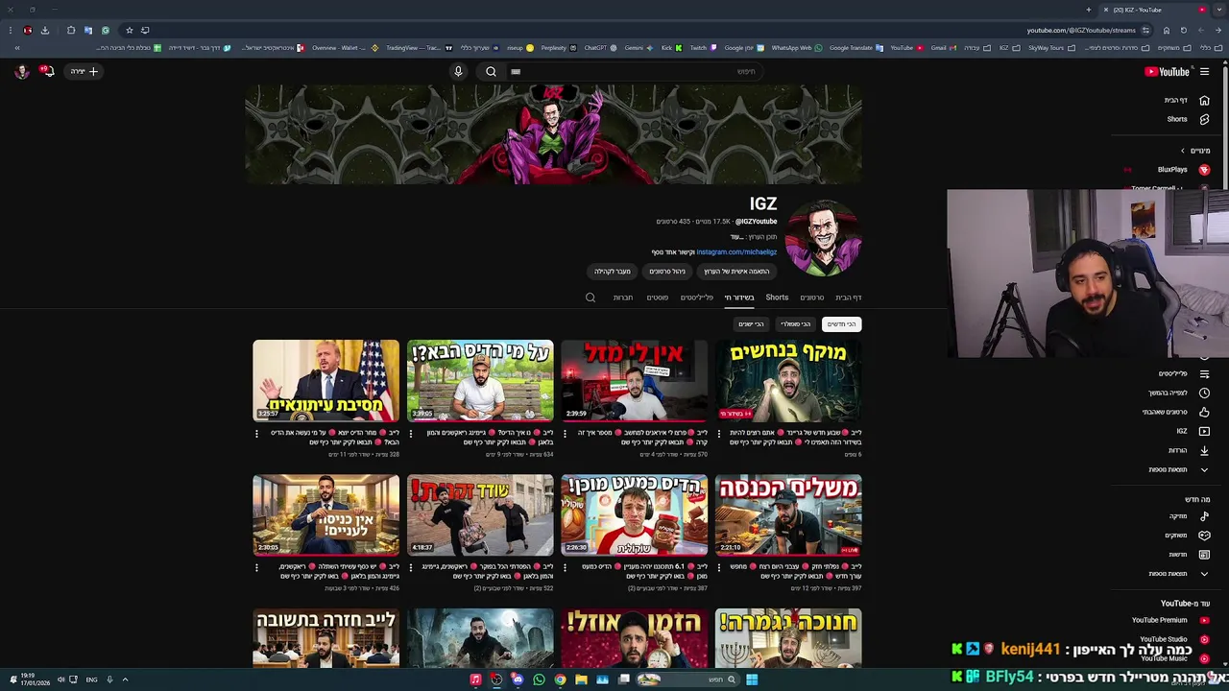Open WhatsApp from the taskbar

click(539, 679)
